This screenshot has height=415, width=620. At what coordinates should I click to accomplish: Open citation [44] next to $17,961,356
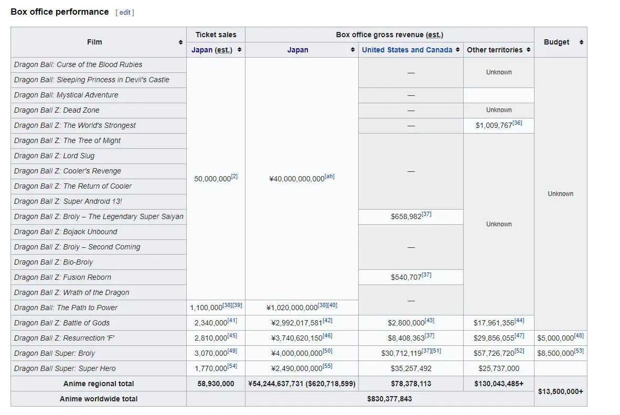click(x=519, y=320)
